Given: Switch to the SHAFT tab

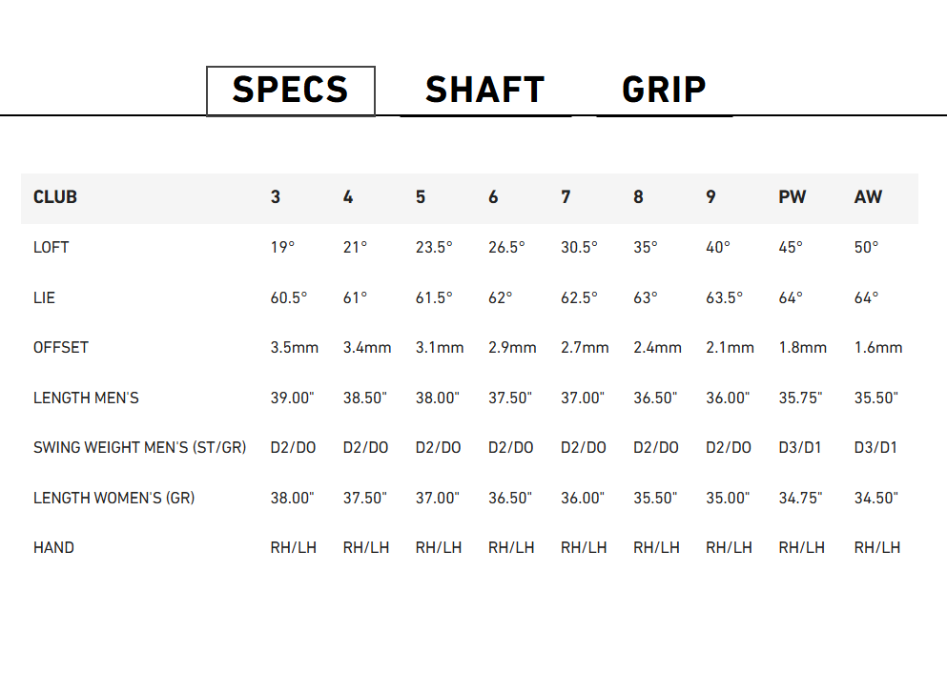Looking at the screenshot, I should [485, 91].
